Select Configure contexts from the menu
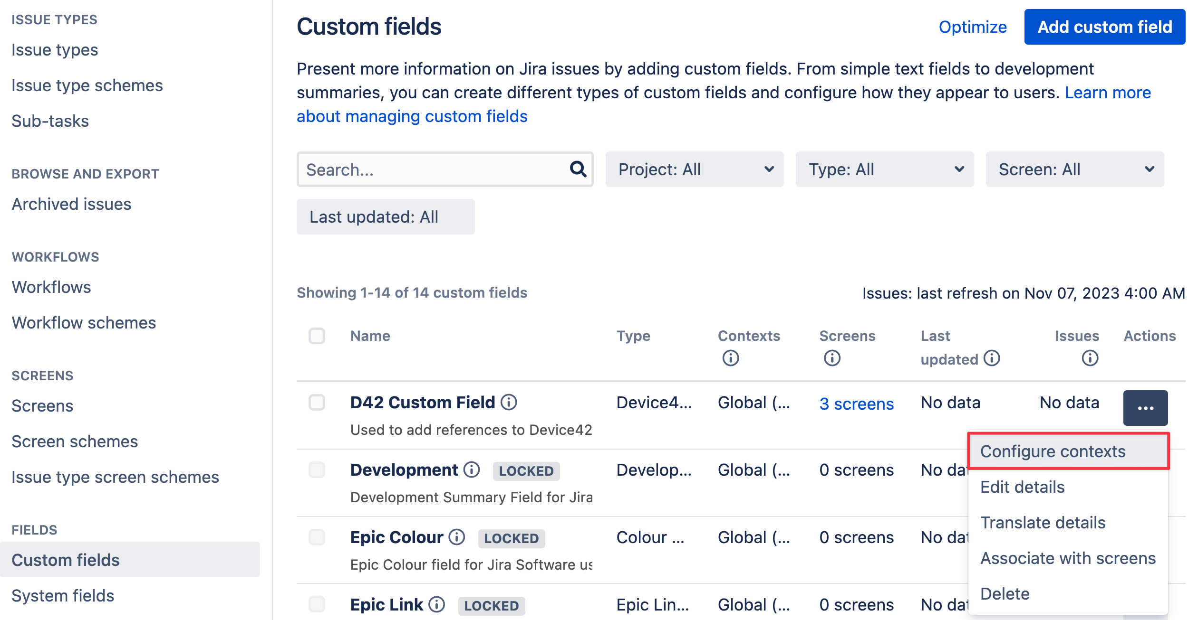Viewport: 1198px width, 620px height. [1053, 451]
